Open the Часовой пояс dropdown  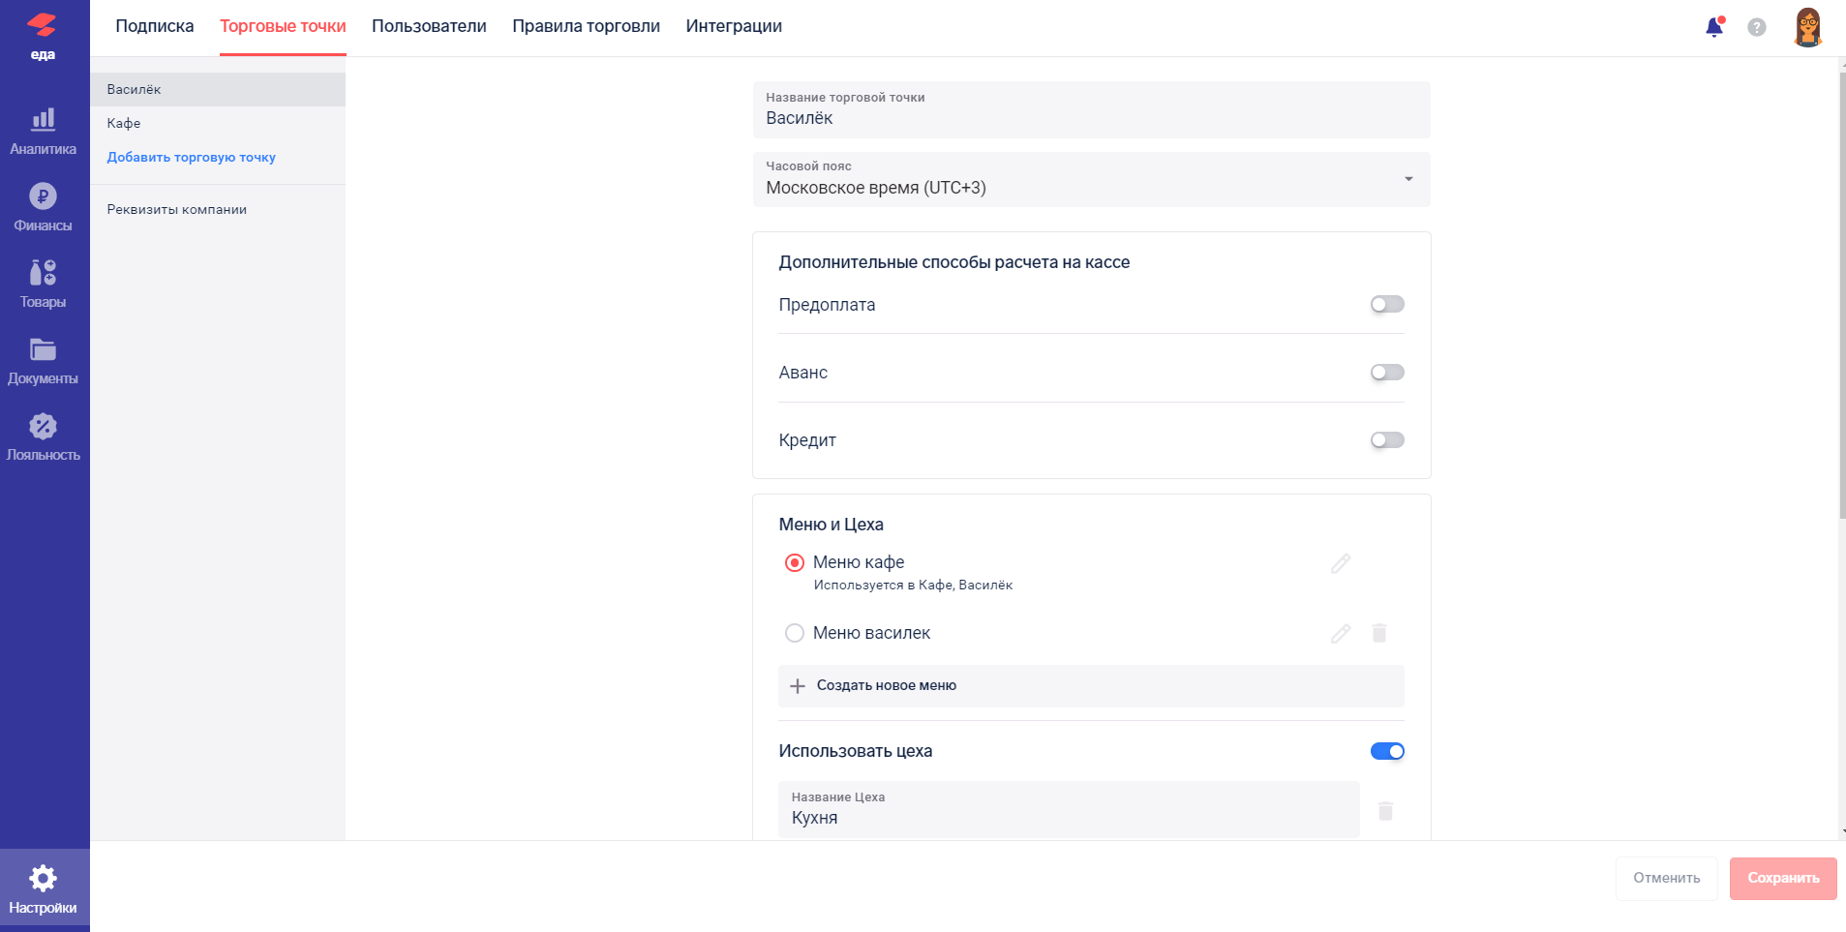1091,179
